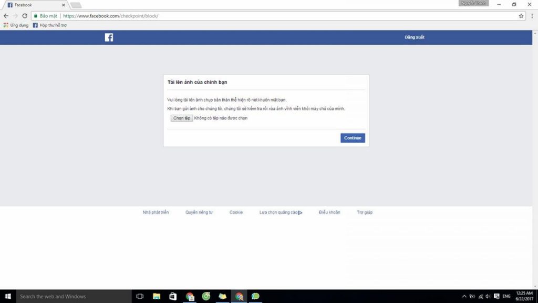This screenshot has height=303, width=538.
Task: Switch to the Facebook browser tab
Action: 34,5
